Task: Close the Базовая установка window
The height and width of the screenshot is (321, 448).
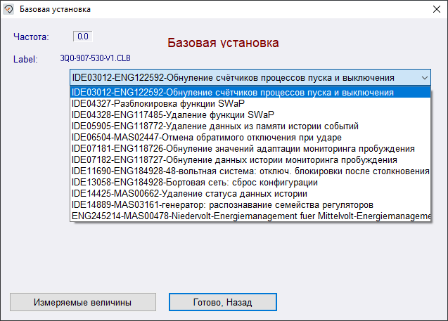Action: pos(431,9)
